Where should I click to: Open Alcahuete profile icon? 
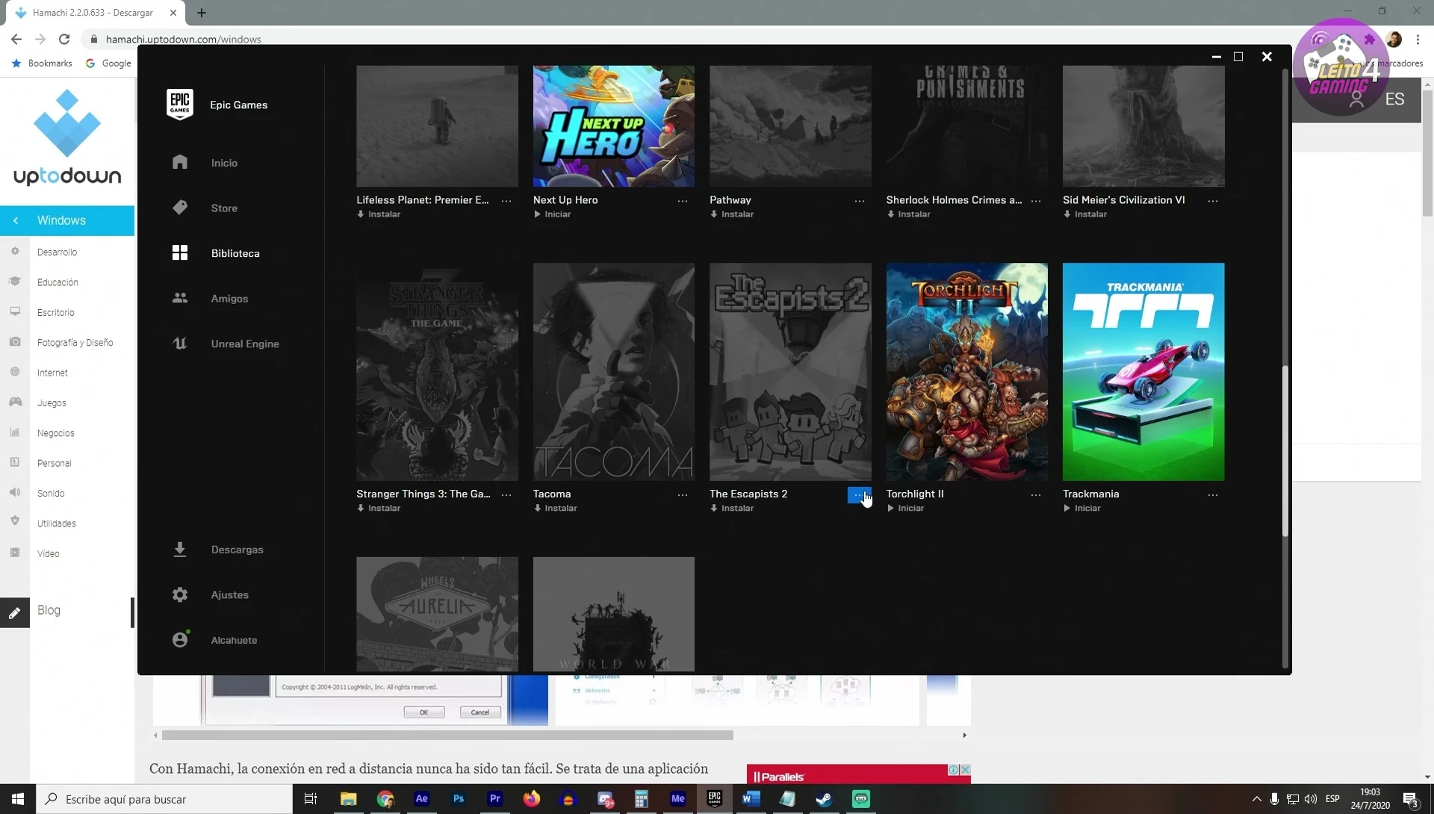click(180, 639)
